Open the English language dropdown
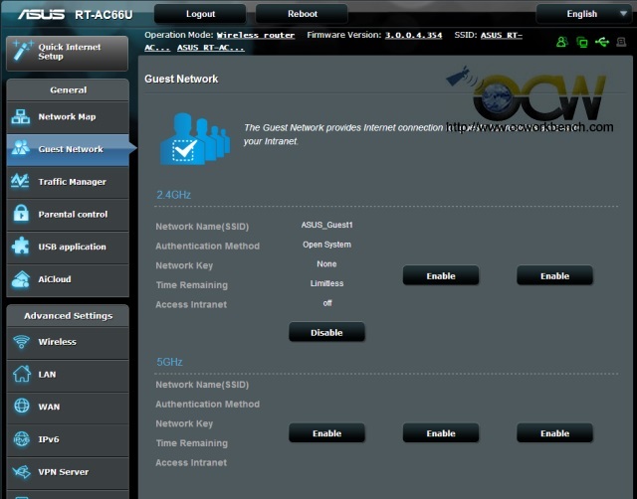This screenshot has width=637, height=499. [x=584, y=14]
